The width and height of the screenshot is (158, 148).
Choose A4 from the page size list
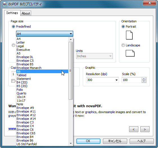(x=42, y=39)
